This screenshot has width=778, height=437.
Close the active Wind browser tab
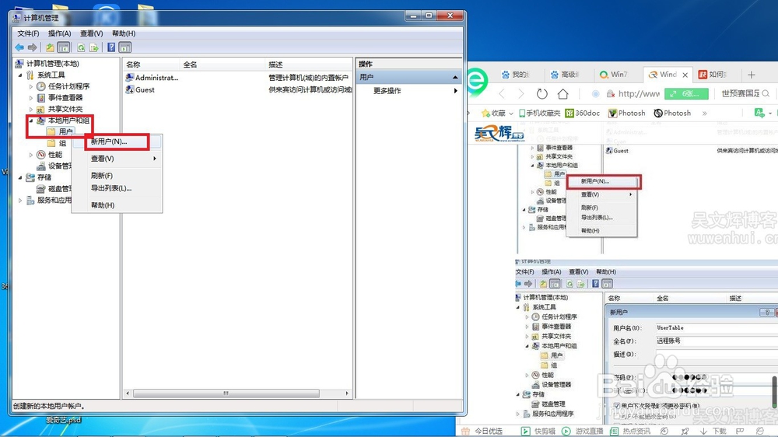tap(685, 75)
